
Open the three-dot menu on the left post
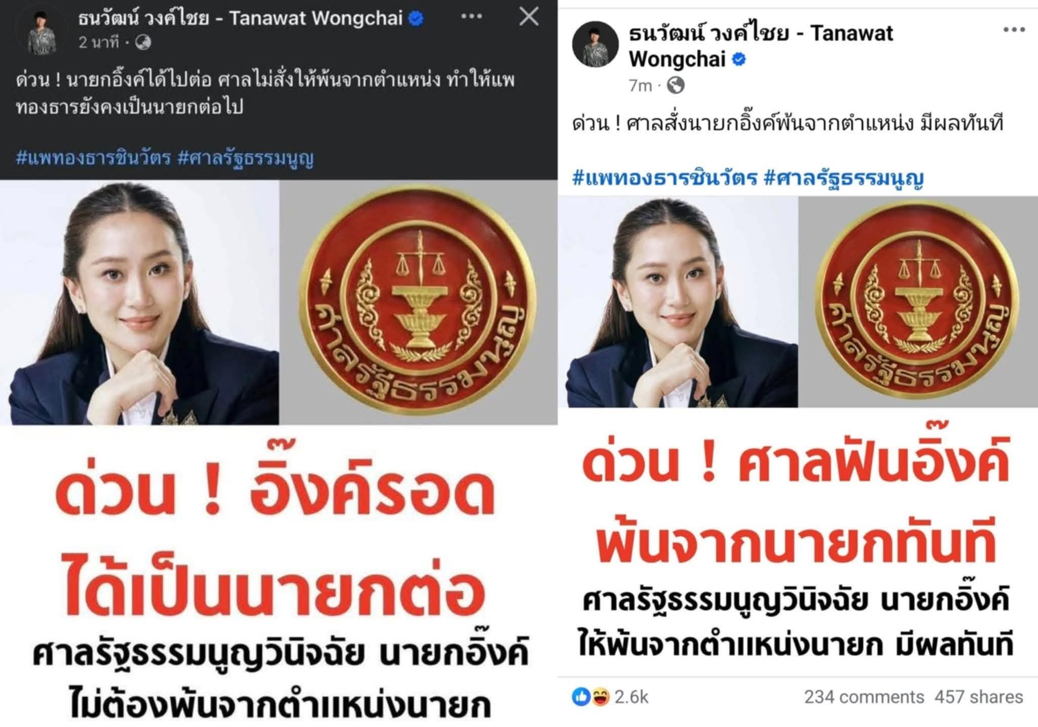click(x=471, y=18)
